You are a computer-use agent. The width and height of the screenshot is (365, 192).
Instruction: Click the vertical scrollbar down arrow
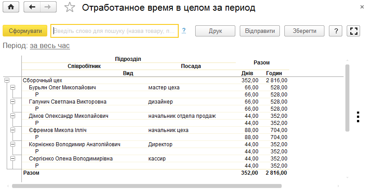coord(347,178)
